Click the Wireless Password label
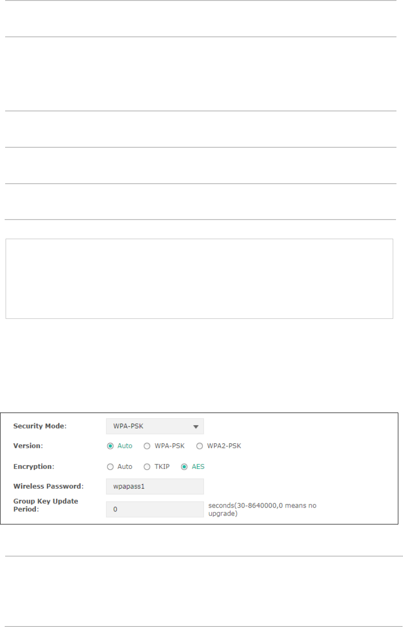 (48, 486)
